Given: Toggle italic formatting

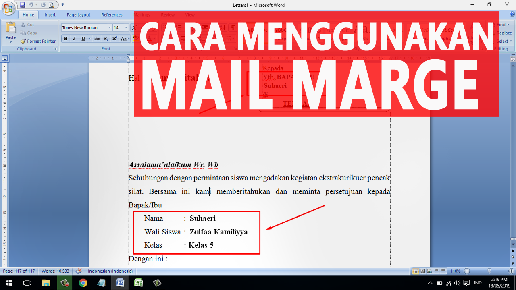Looking at the screenshot, I should point(74,39).
